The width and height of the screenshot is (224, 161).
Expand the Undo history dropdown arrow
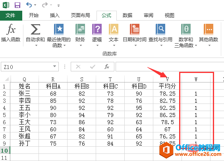35,5
